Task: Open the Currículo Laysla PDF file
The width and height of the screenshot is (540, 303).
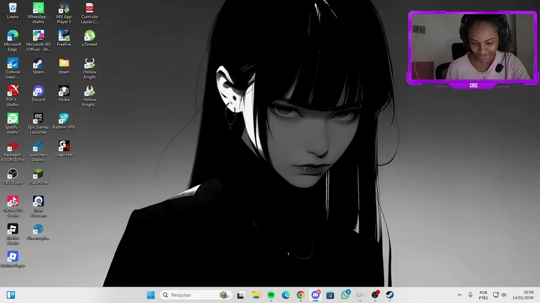Action: pos(89,13)
